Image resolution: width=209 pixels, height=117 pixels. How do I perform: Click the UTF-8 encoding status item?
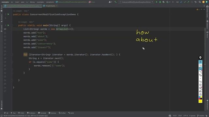185,116
